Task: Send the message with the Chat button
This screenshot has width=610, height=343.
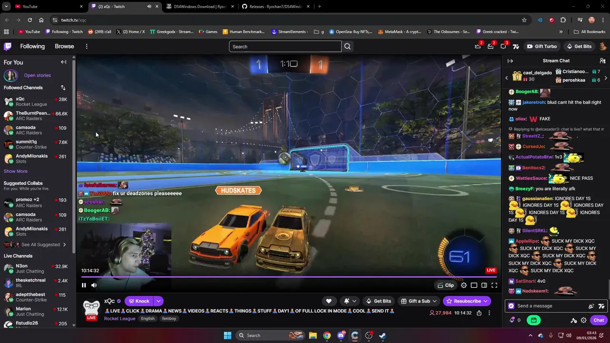Action: [x=599, y=320]
